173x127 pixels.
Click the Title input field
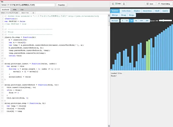click(x=28, y=5)
